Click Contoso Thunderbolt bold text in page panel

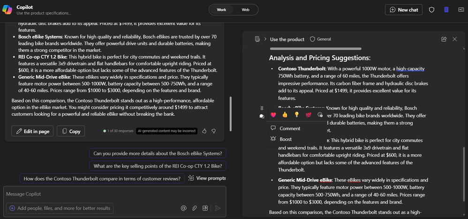[302, 69]
